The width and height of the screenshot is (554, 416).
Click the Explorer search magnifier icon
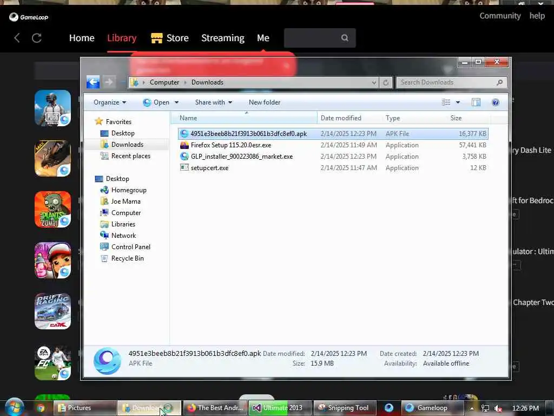[x=499, y=82]
